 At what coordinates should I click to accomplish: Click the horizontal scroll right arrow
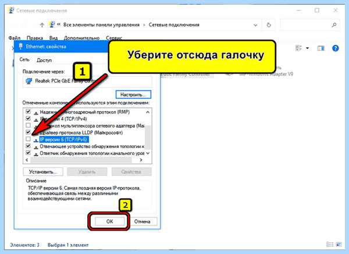pyautogui.click(x=141, y=160)
